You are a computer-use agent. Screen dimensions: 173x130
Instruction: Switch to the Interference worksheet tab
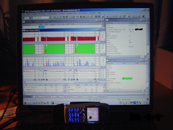(x=68, y=97)
